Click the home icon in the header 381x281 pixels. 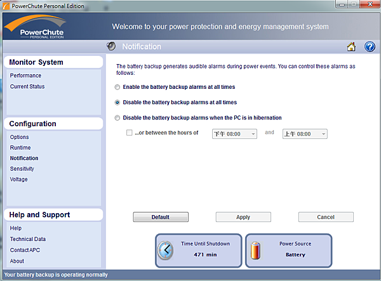pos(351,46)
